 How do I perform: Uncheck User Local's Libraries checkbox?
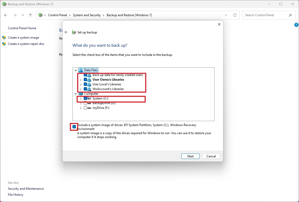click(x=86, y=84)
